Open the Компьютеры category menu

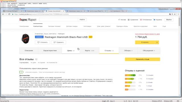click(38, 26)
